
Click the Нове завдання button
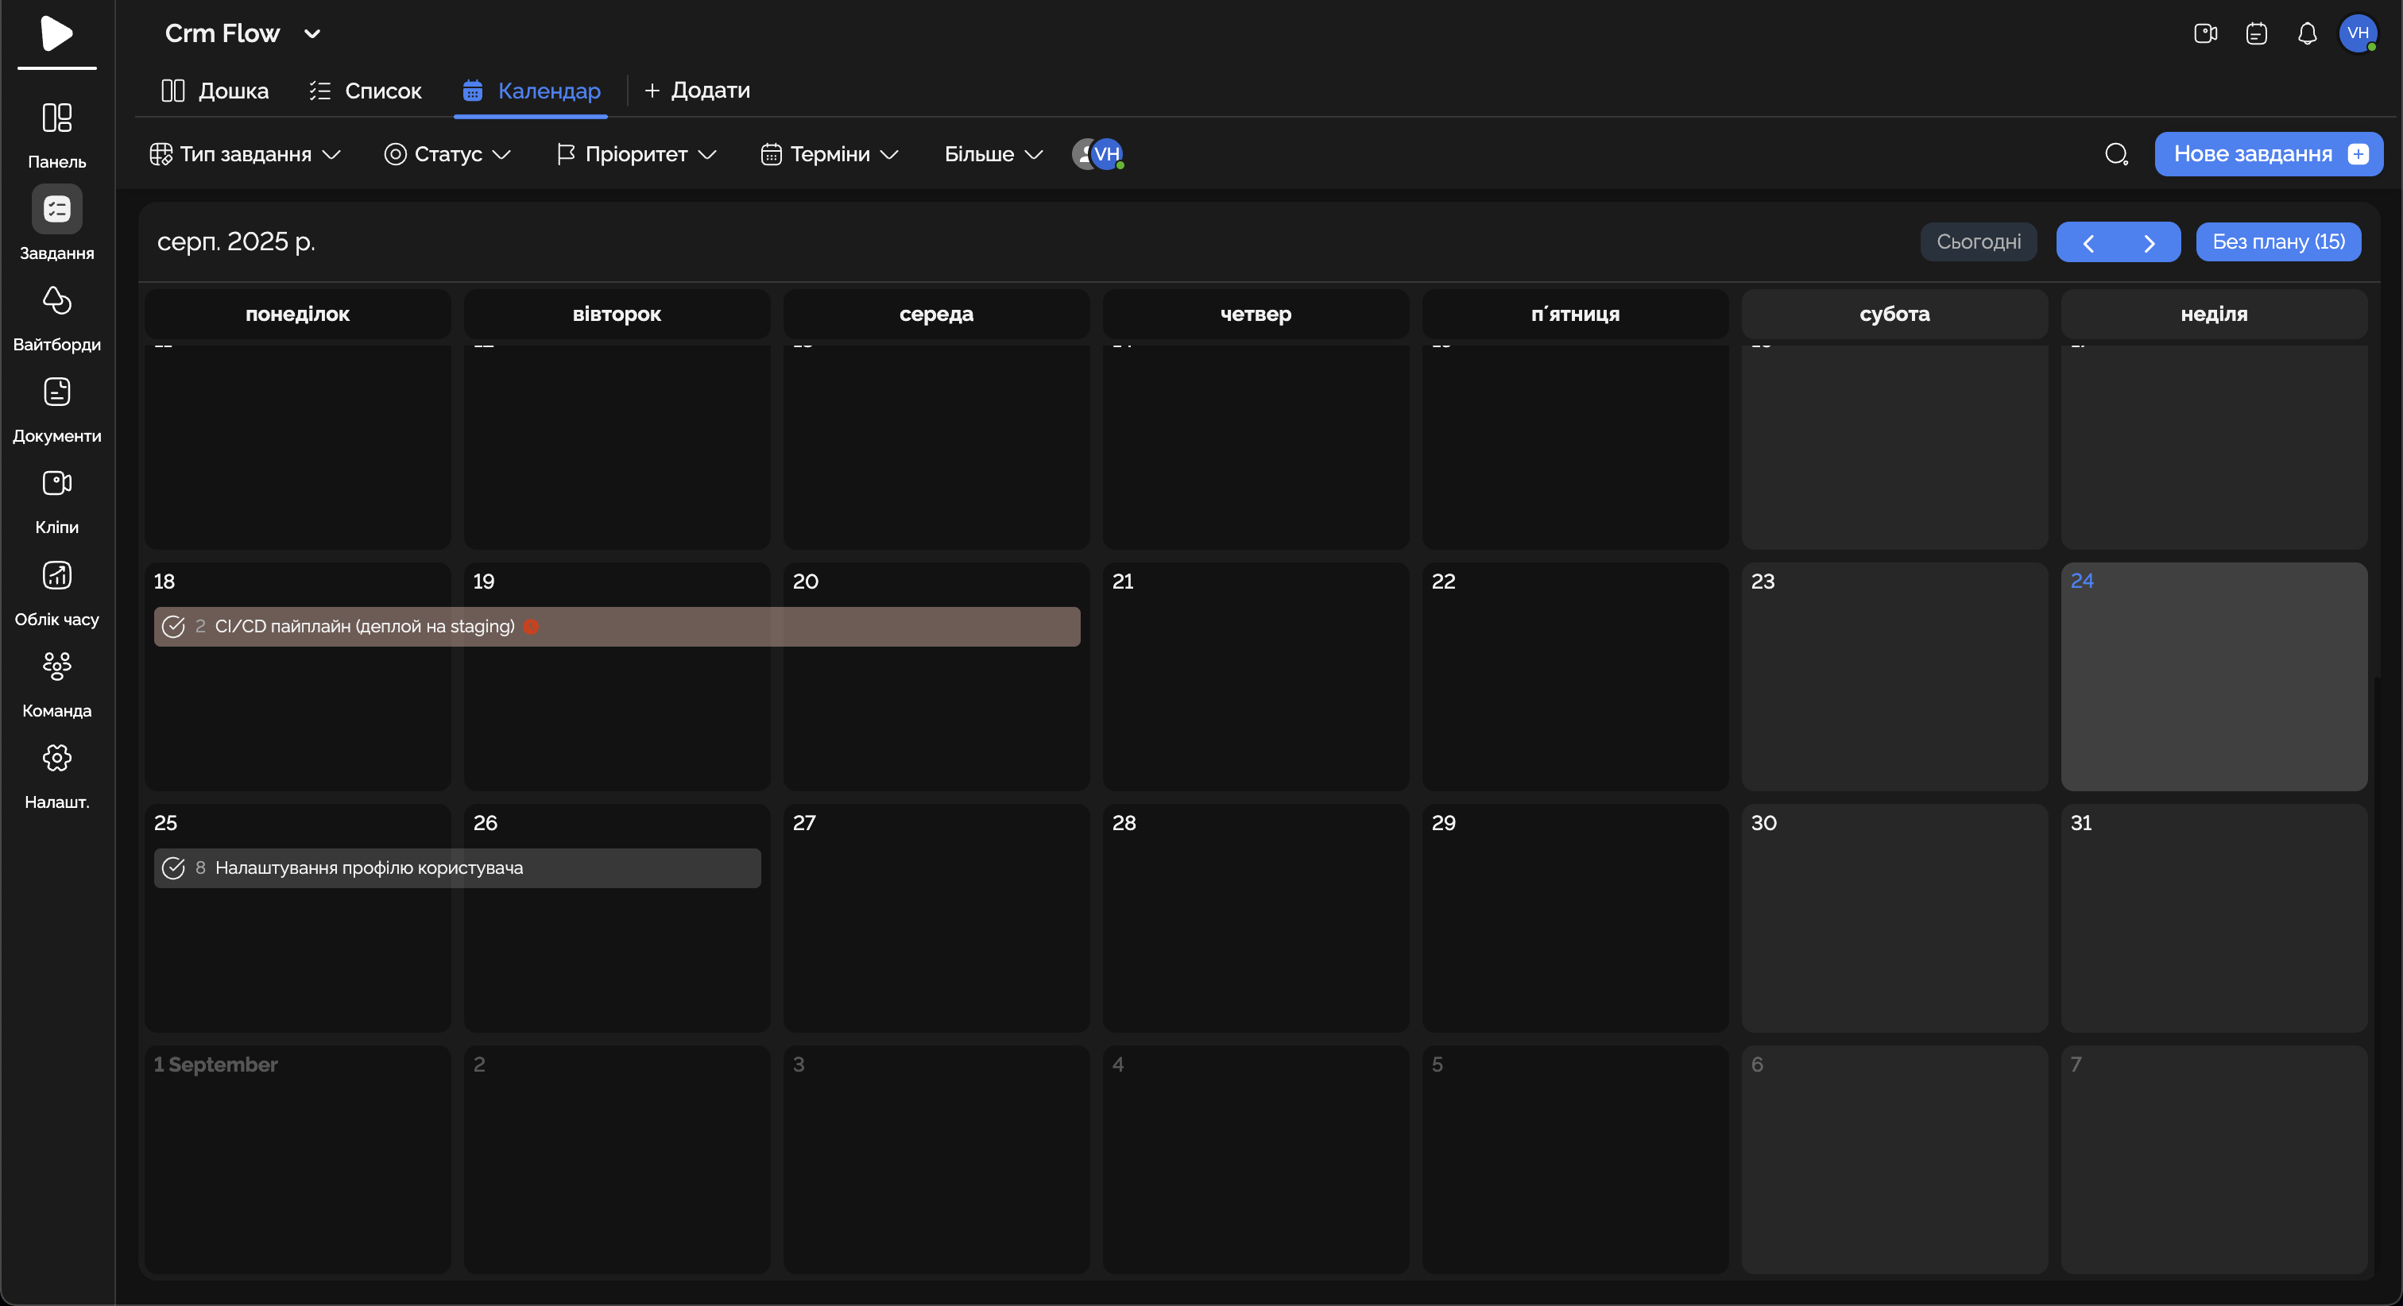2268,154
